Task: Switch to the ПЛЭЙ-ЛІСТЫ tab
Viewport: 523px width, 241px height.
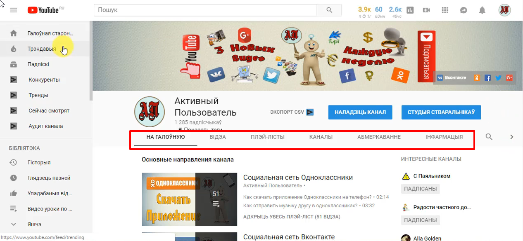Action: point(268,137)
